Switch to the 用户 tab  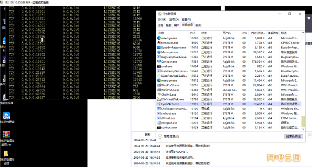point(177,25)
